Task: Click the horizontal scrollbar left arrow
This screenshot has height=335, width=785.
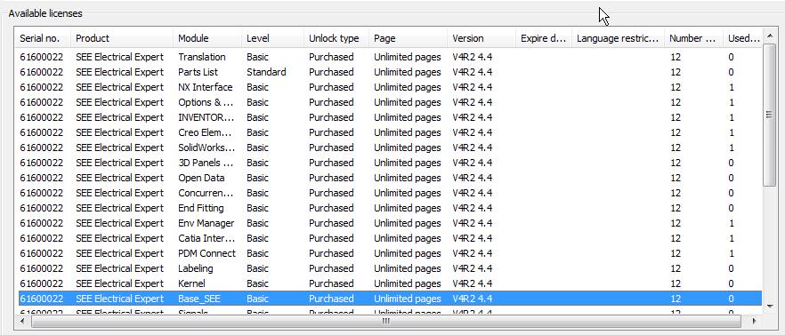Action: pos(23,321)
